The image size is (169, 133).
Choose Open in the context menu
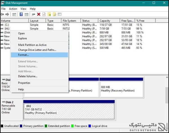[x=39, y=33]
